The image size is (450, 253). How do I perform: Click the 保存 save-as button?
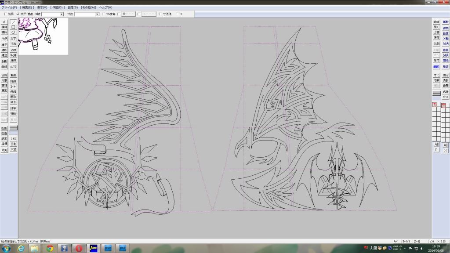point(436,38)
